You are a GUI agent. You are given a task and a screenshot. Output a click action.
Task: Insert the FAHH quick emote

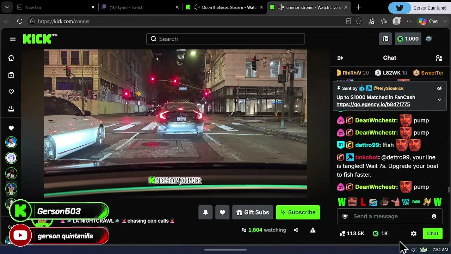[416, 202]
